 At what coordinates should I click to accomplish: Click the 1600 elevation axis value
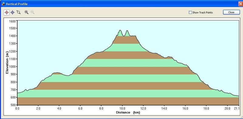point(12,21)
